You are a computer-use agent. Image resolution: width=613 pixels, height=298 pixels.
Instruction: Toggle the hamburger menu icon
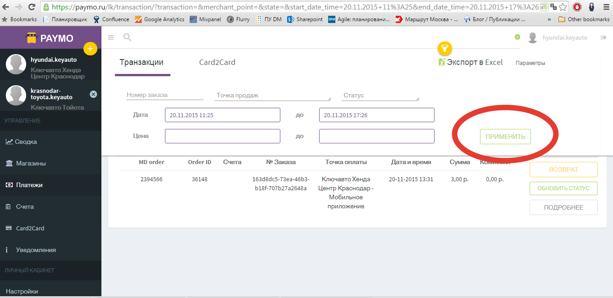pos(111,37)
